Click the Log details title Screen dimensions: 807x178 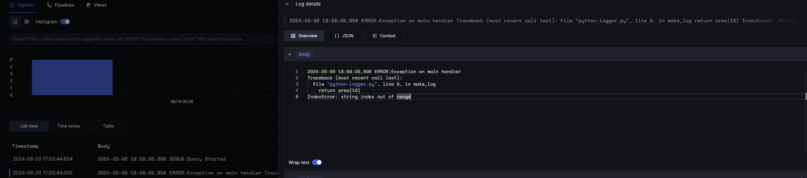tap(308, 4)
